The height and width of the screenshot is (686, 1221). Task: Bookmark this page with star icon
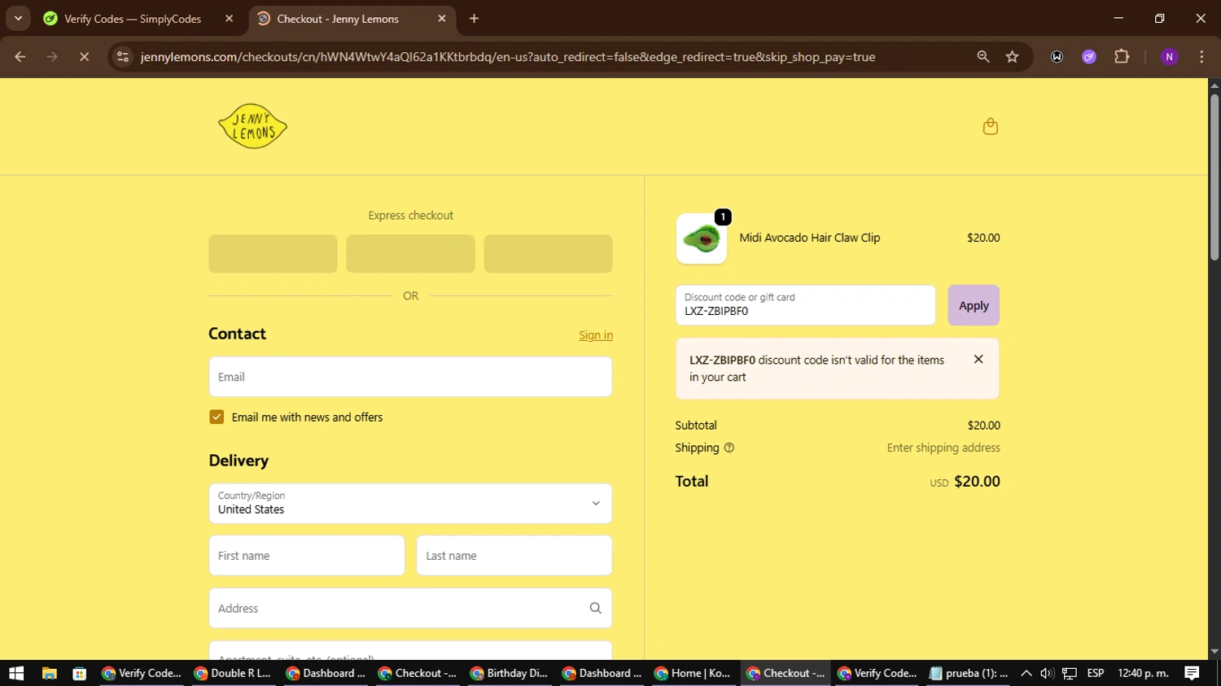point(1012,57)
